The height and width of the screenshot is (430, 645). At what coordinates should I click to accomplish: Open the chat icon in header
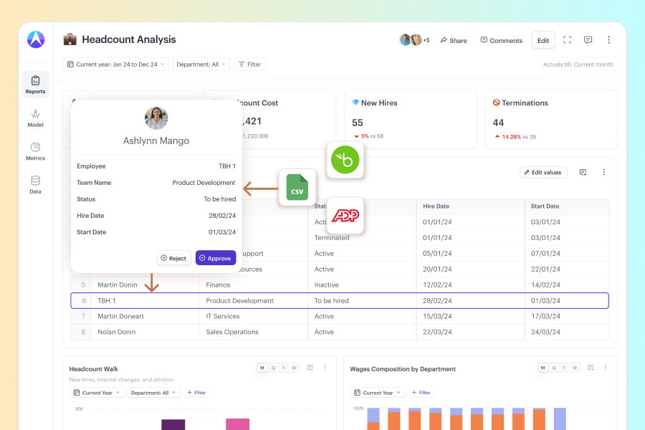coord(588,40)
